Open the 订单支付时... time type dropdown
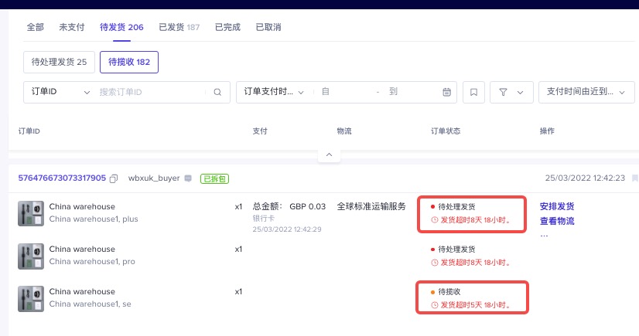639x336 pixels. tap(274, 92)
